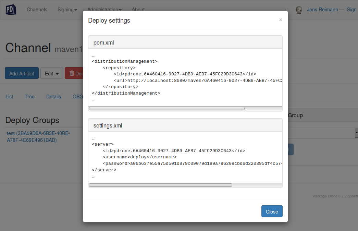Image resolution: width=358 pixels, height=231 pixels.
Task: Switch to the Tree tab
Action: [x=29, y=97]
